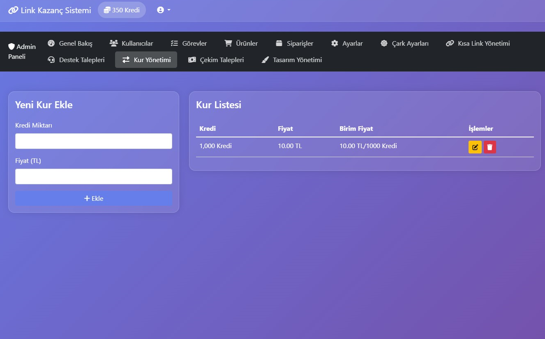
Task: Open the Ürünler tab
Action: [x=241, y=43]
